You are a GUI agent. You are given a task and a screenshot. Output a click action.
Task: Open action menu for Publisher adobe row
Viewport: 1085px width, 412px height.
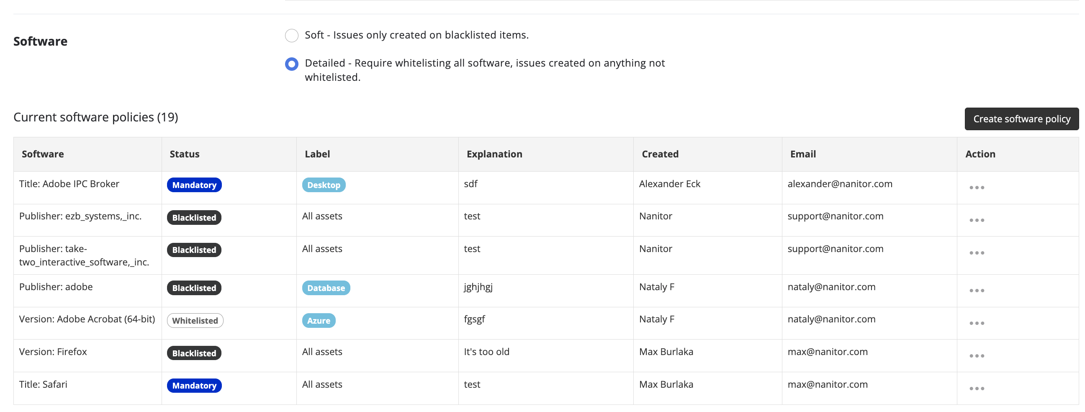(976, 291)
